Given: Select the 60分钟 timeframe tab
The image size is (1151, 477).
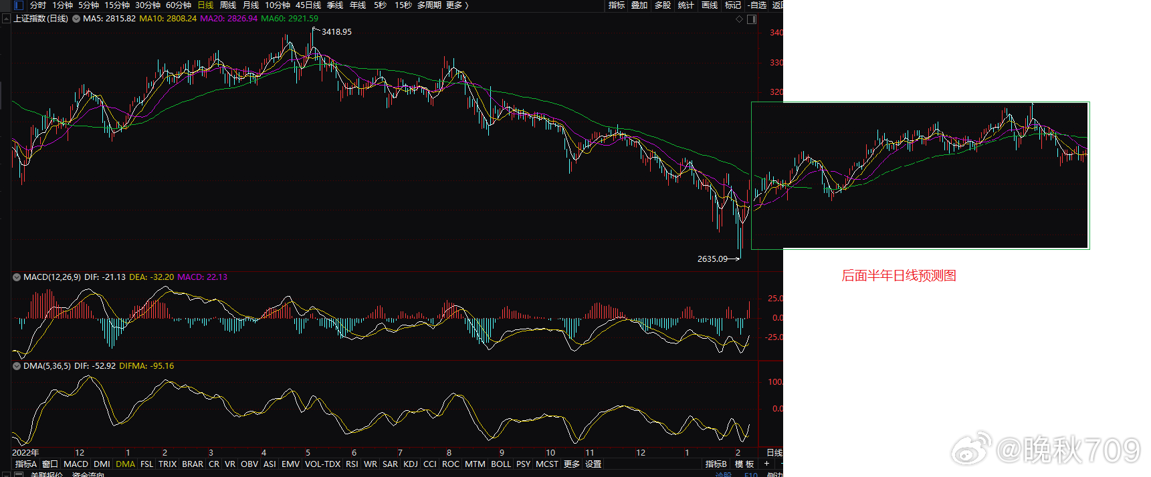Looking at the screenshot, I should point(179,5).
